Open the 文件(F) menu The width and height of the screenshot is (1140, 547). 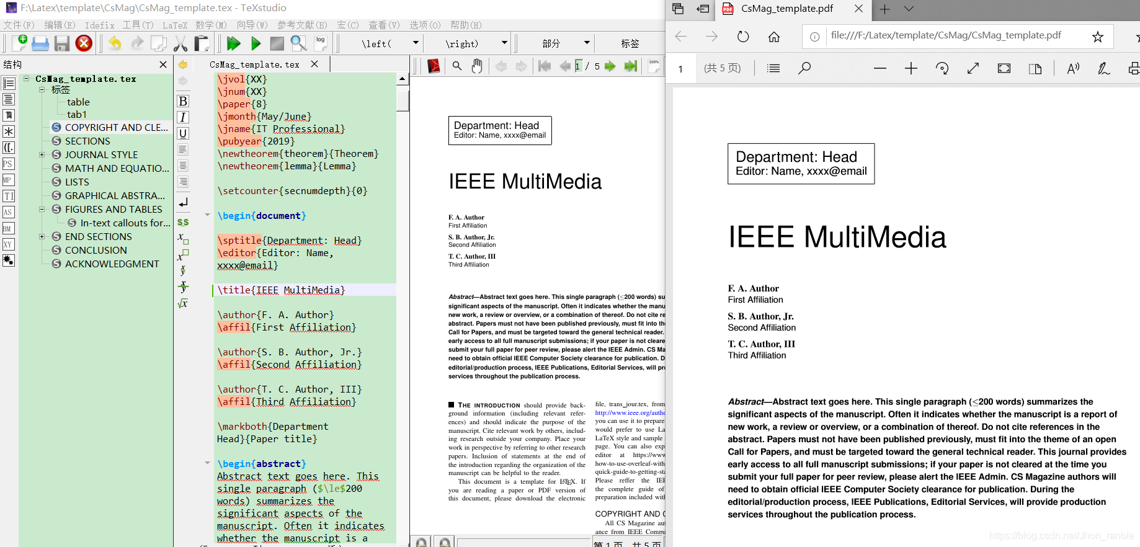pos(19,25)
